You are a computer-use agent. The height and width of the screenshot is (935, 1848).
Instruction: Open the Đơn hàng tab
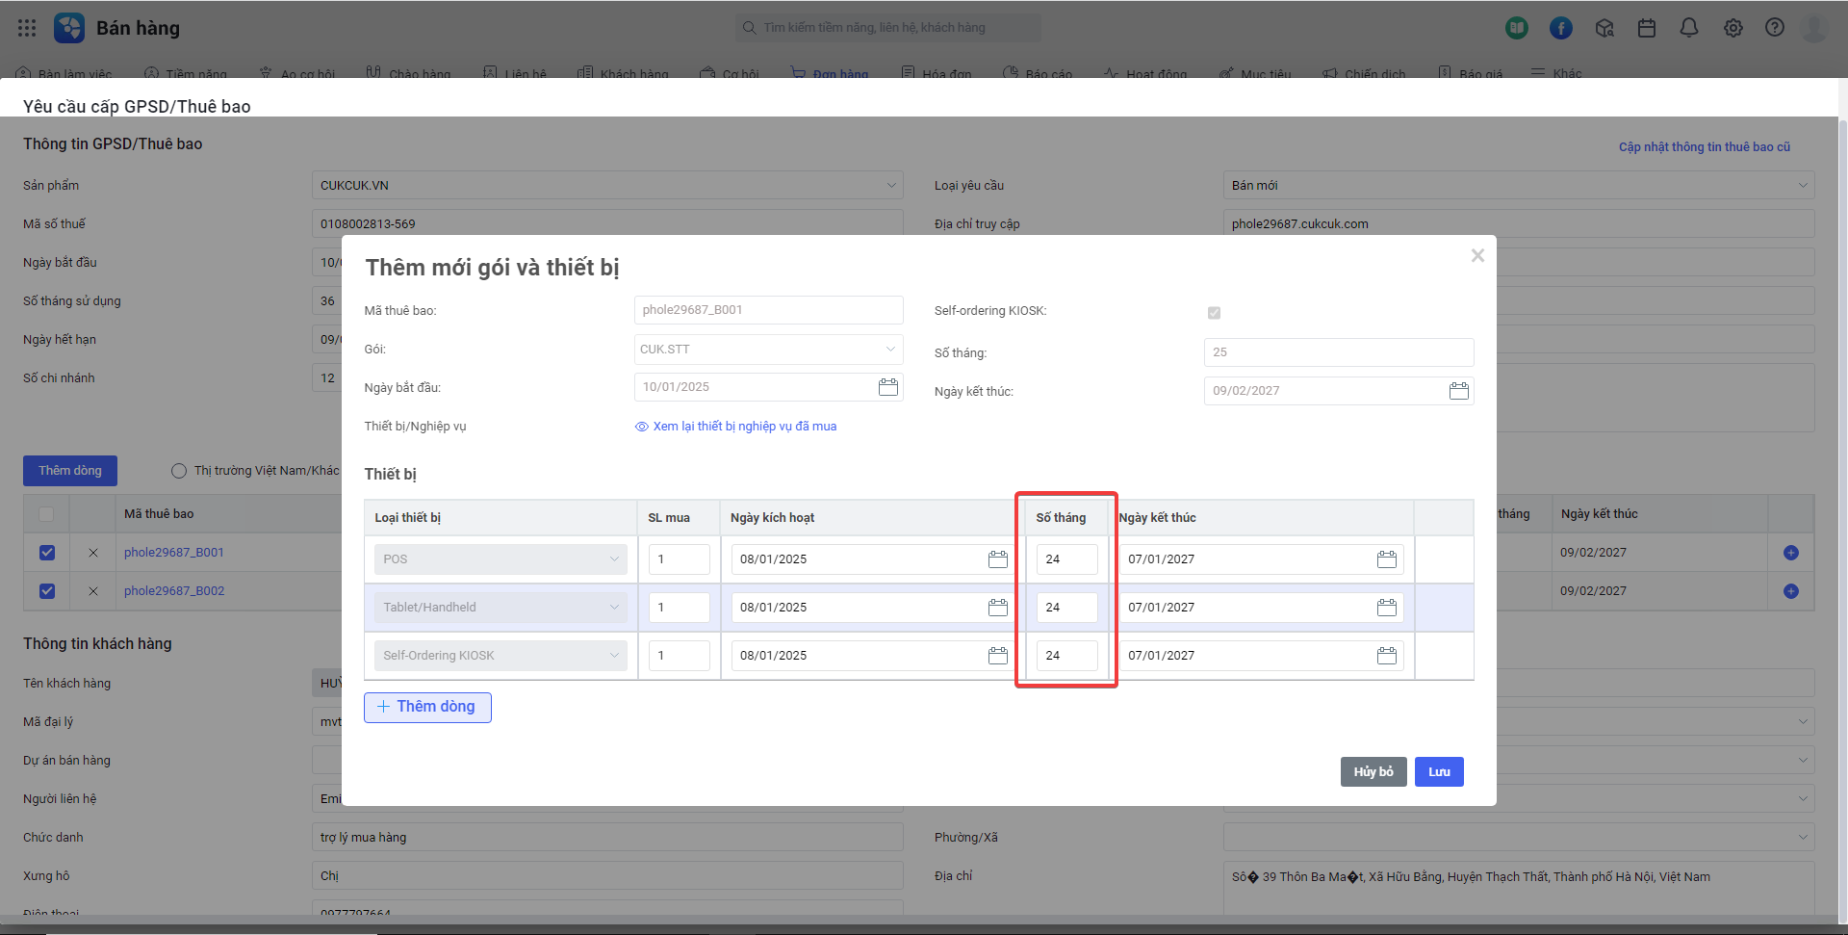pyautogui.click(x=830, y=72)
